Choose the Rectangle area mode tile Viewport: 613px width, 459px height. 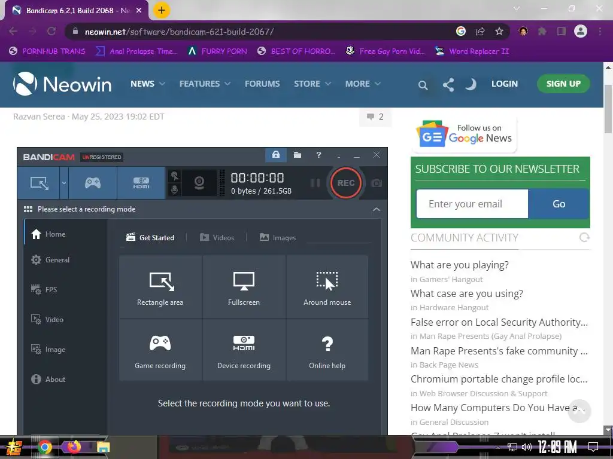click(x=160, y=287)
